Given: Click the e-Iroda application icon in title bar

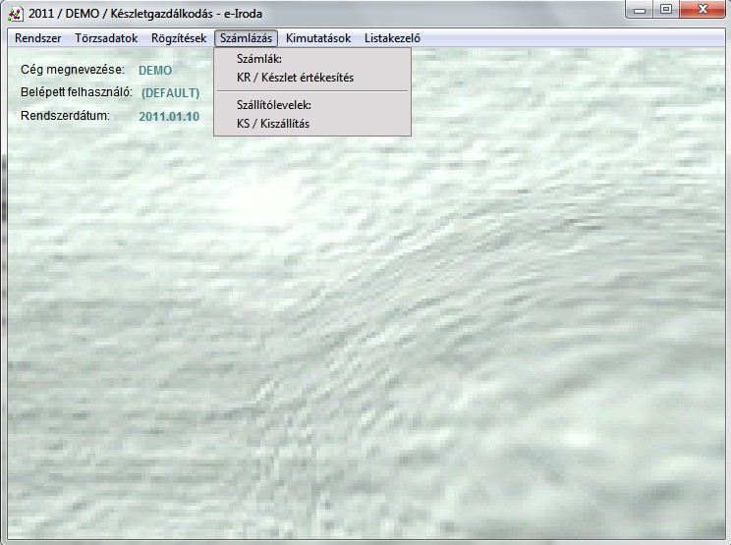Looking at the screenshot, I should click(15, 14).
